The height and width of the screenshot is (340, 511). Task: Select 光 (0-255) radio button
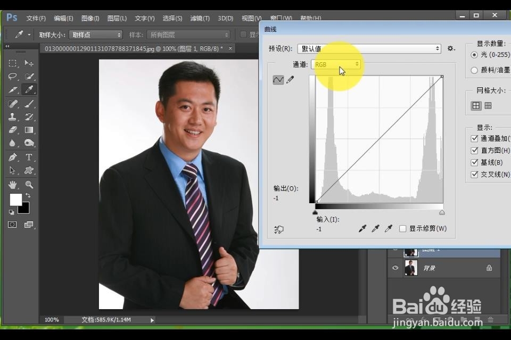coord(474,55)
